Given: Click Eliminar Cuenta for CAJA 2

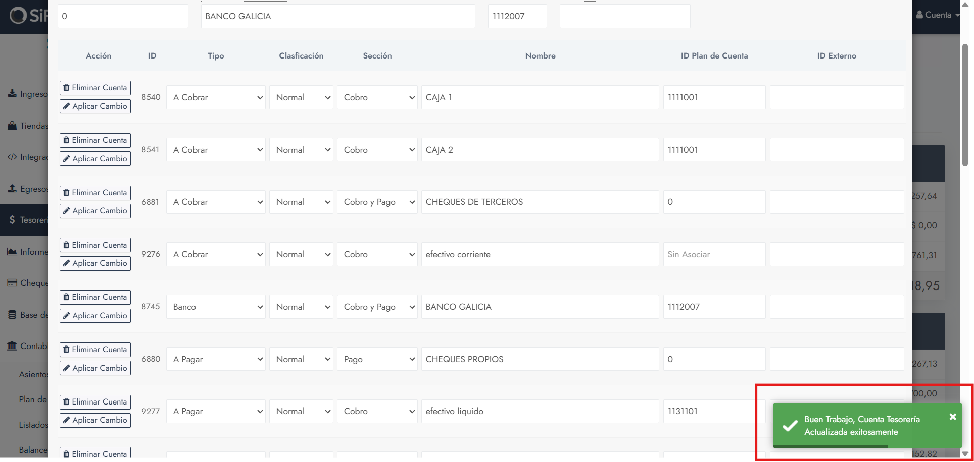Looking at the screenshot, I should pos(95,140).
